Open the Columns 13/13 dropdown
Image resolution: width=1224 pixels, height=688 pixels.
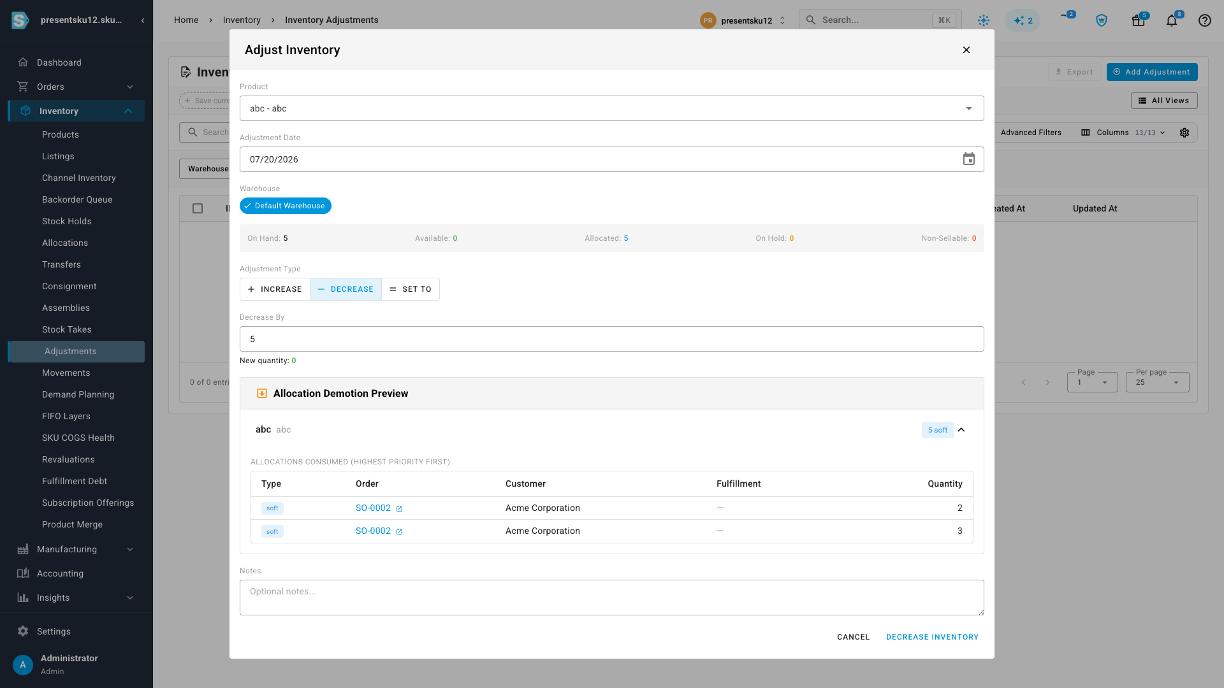click(1123, 133)
